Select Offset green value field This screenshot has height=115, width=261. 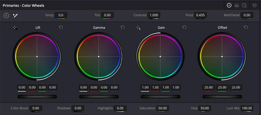click(x=222, y=87)
